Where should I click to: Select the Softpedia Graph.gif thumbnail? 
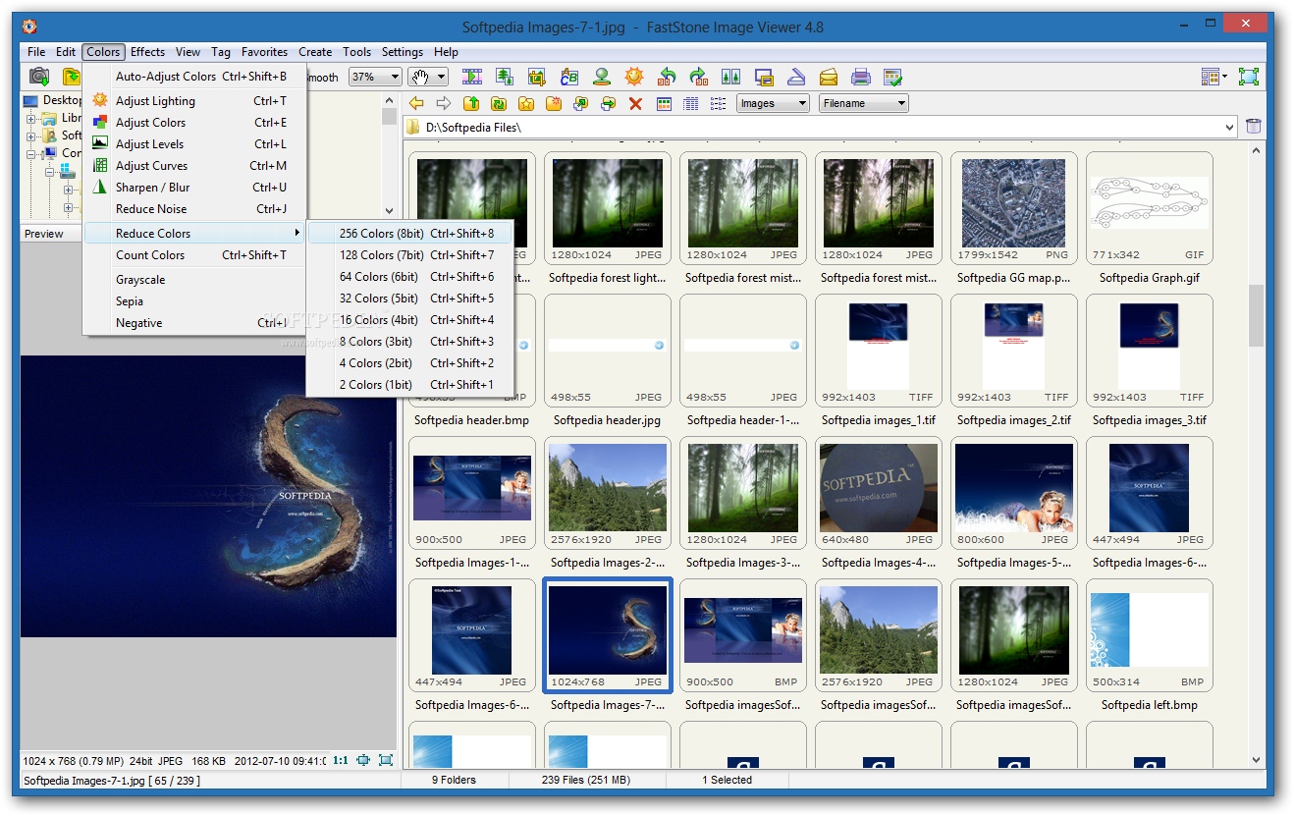pos(1149,199)
